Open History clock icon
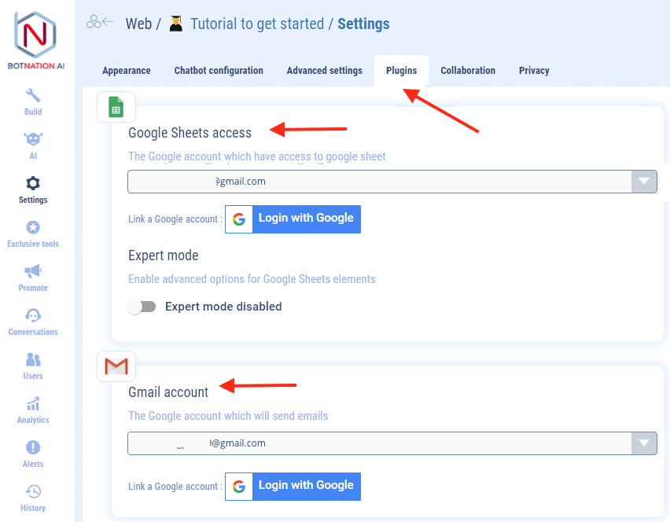Screen dimensions: 670x522 33,492
